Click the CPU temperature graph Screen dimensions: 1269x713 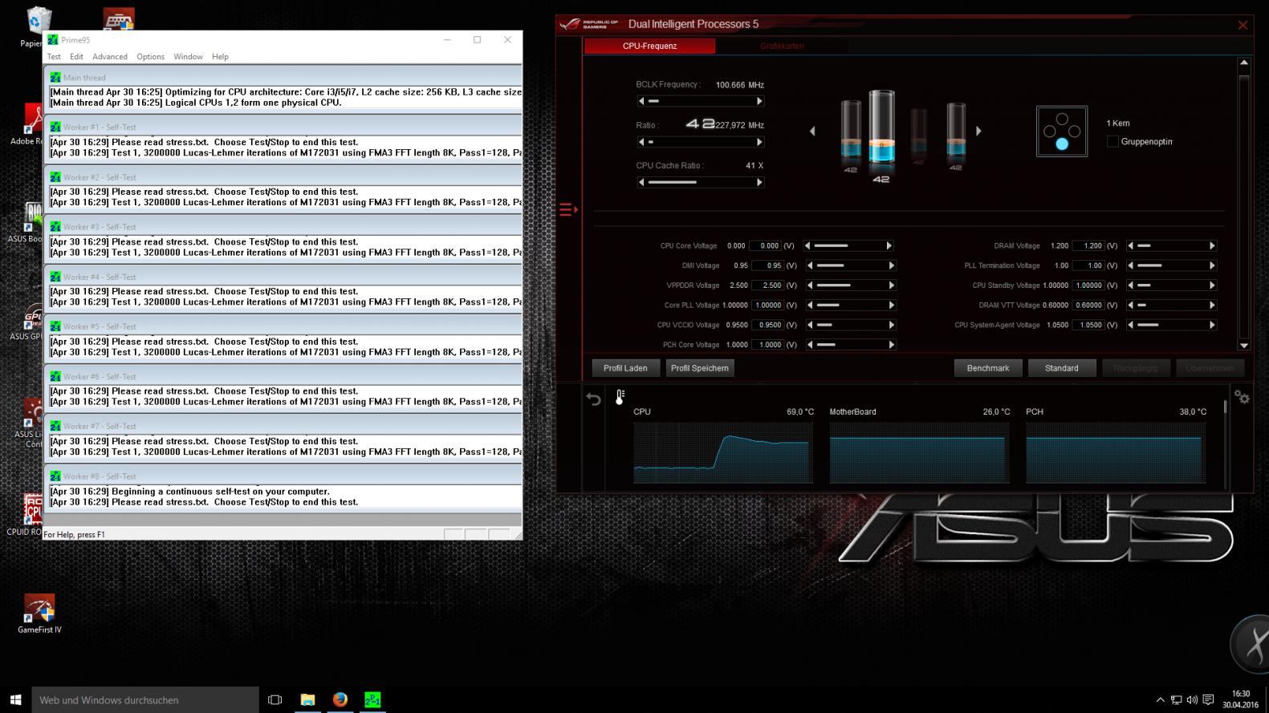coord(723,453)
